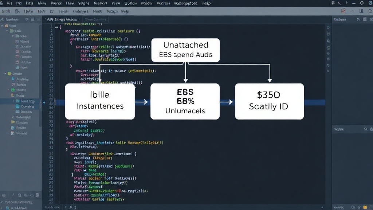373x210 pixels.
Task: Click the red icon in the toolbar's right side
Action: pos(343,11)
